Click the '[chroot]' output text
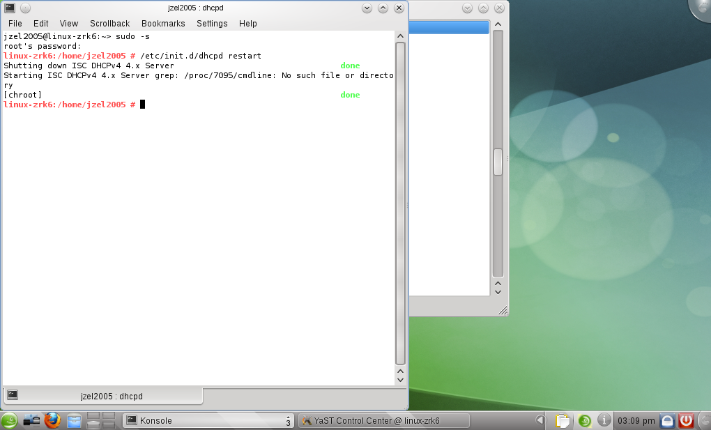711x430 pixels. click(23, 95)
